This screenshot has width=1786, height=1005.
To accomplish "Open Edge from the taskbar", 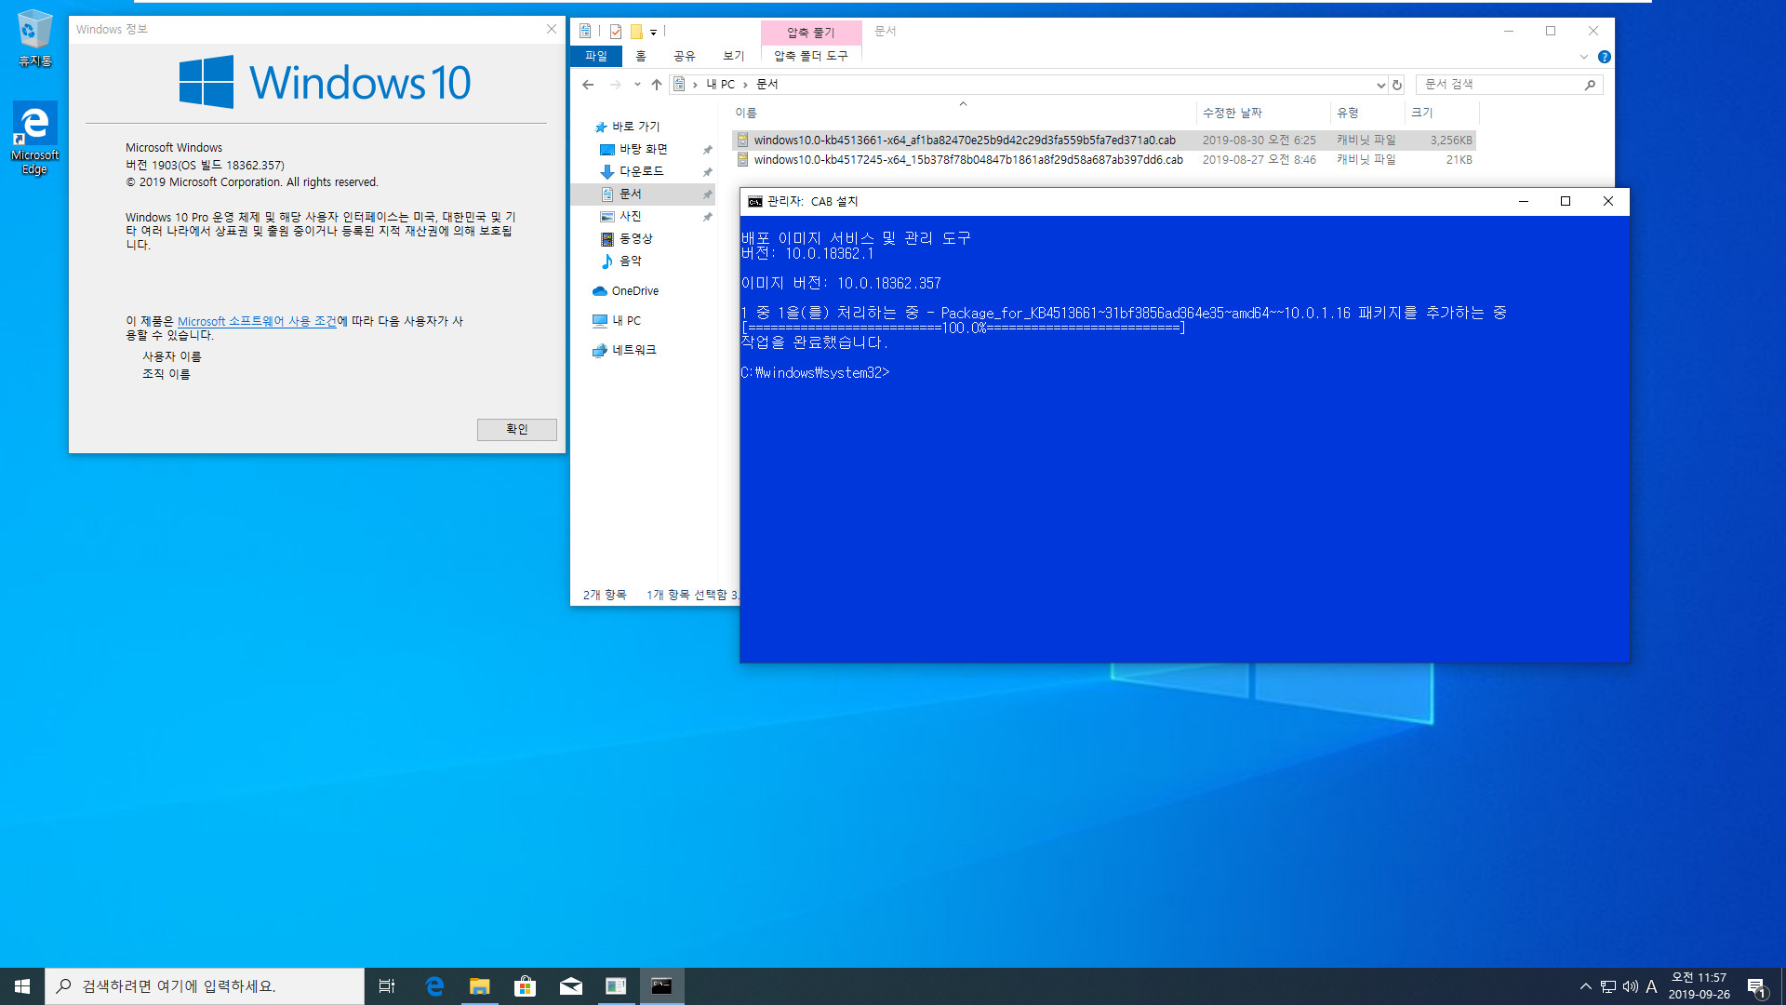I will tap(433, 986).
